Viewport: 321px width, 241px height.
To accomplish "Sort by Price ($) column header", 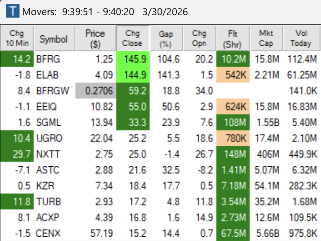I will [x=96, y=38].
